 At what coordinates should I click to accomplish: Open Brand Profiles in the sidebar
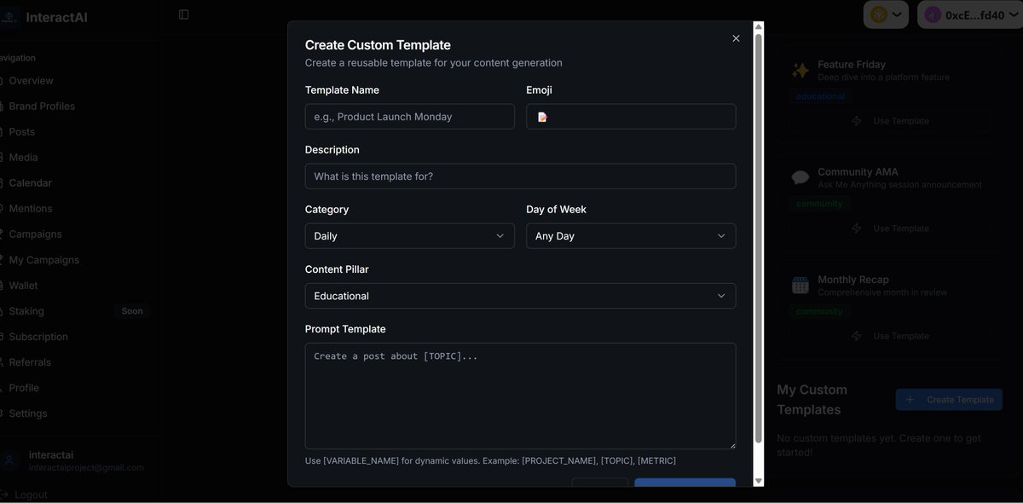pos(42,107)
